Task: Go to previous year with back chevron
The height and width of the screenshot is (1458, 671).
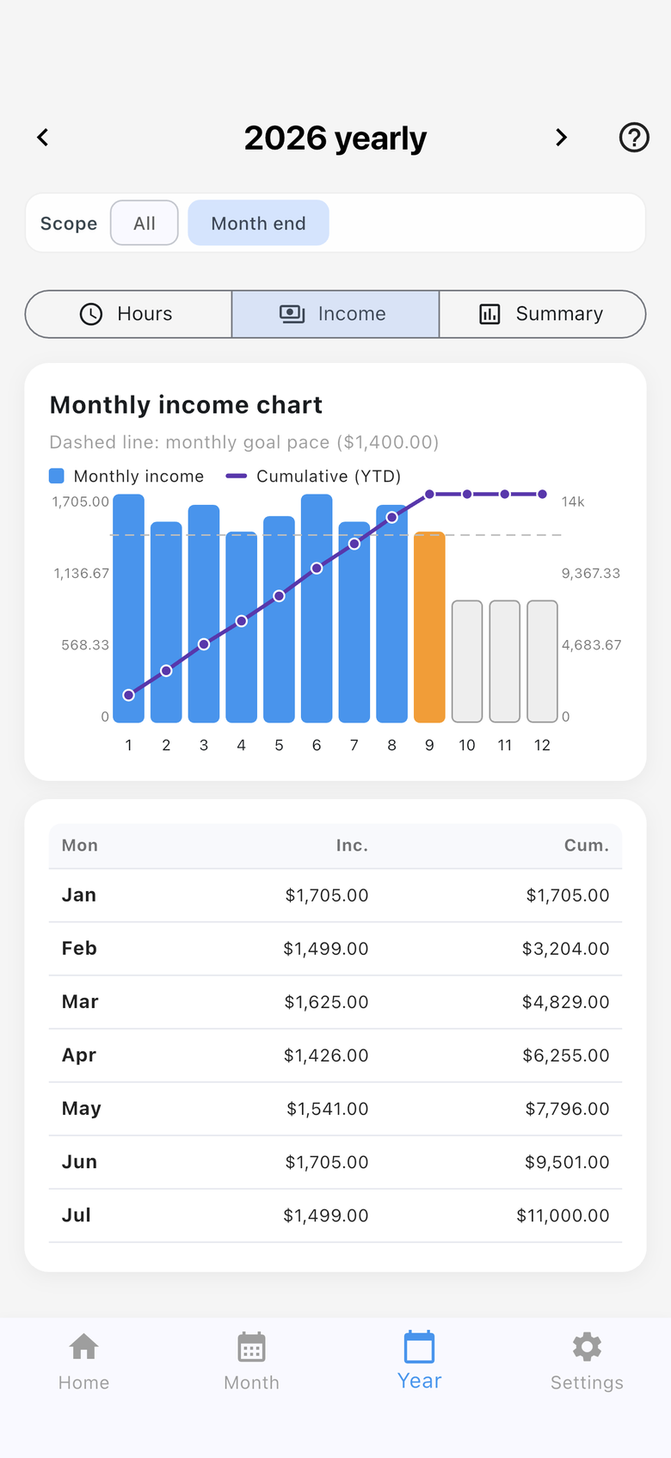Action: click(43, 138)
